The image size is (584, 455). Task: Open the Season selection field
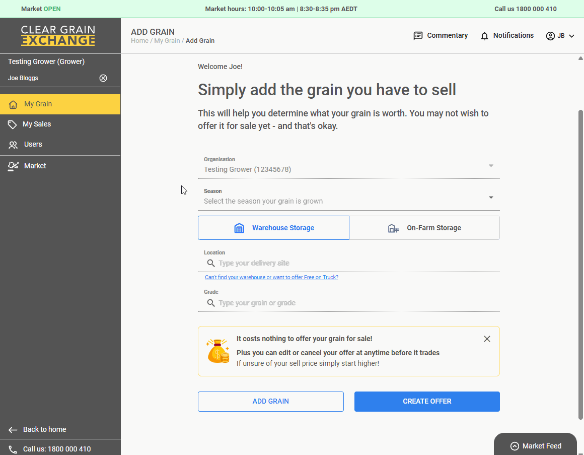pyautogui.click(x=348, y=197)
